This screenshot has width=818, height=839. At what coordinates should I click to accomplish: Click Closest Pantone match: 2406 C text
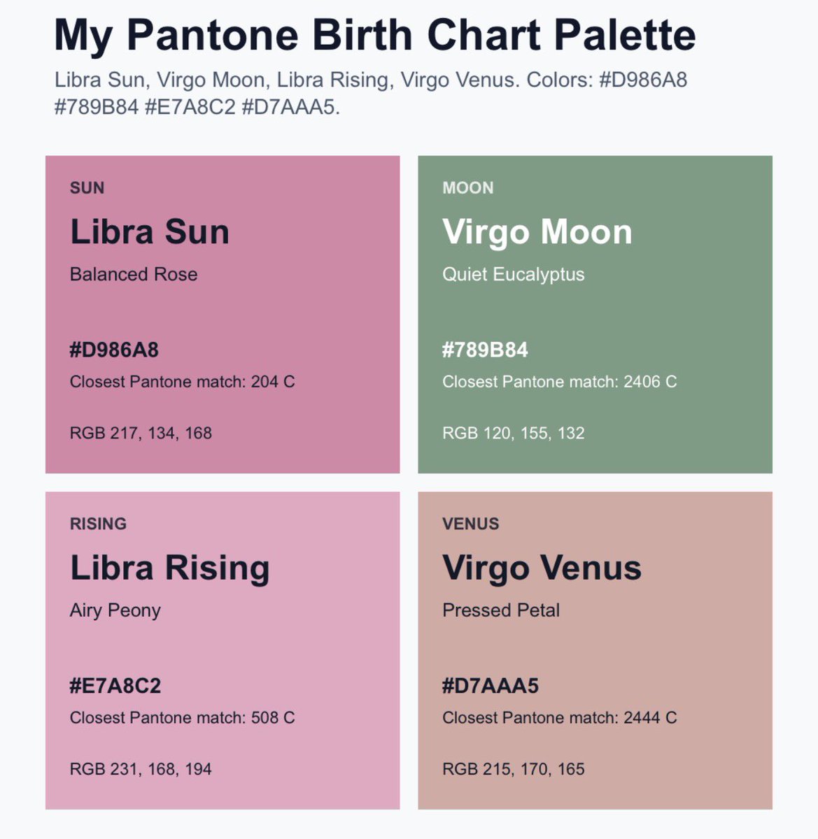[560, 382]
